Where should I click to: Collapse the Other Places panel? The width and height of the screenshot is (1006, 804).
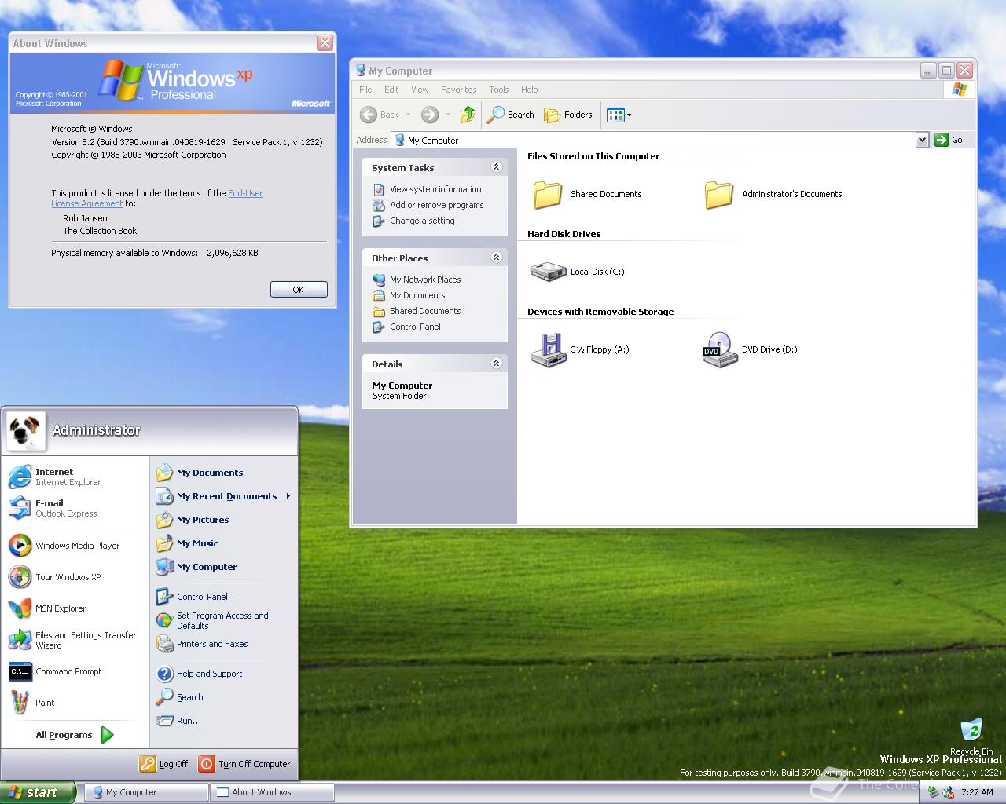coord(496,258)
